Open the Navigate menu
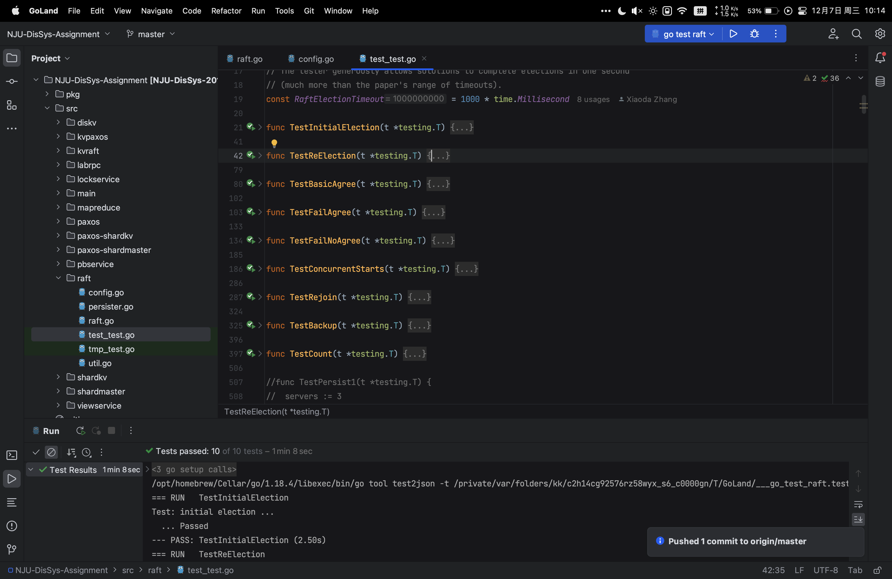 pyautogui.click(x=157, y=11)
